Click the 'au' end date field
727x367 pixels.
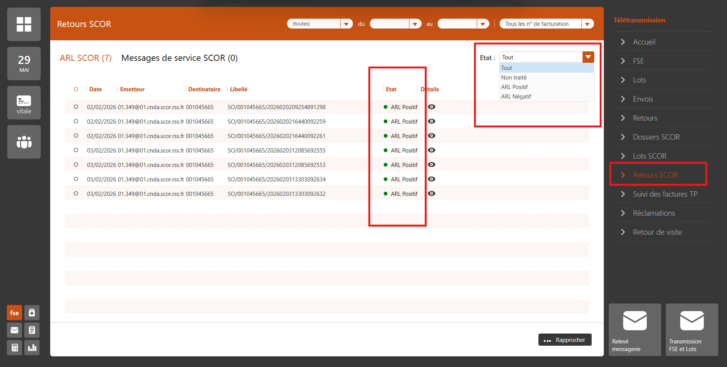click(x=457, y=24)
